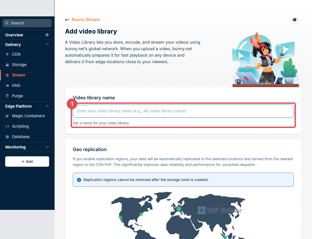
Task: Click the DNS icon in sidebar
Action: point(7,86)
